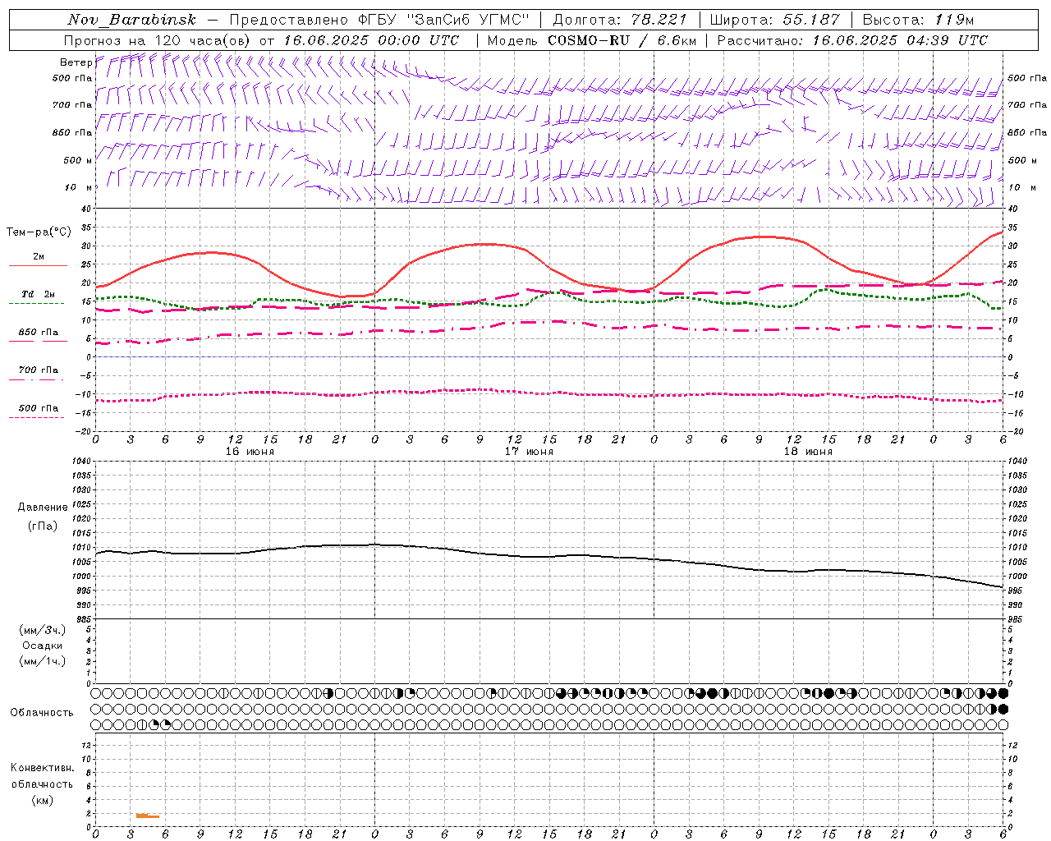Click the Давление pressure panel label
This screenshot has width=1051, height=841.
tap(42, 508)
